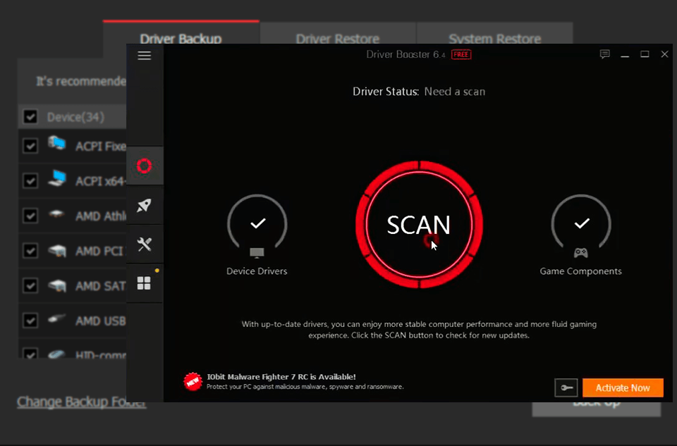Viewport: 677px width, 446px height.
Task: Toggle the AMD PCI device checkbox
Action: coord(30,250)
